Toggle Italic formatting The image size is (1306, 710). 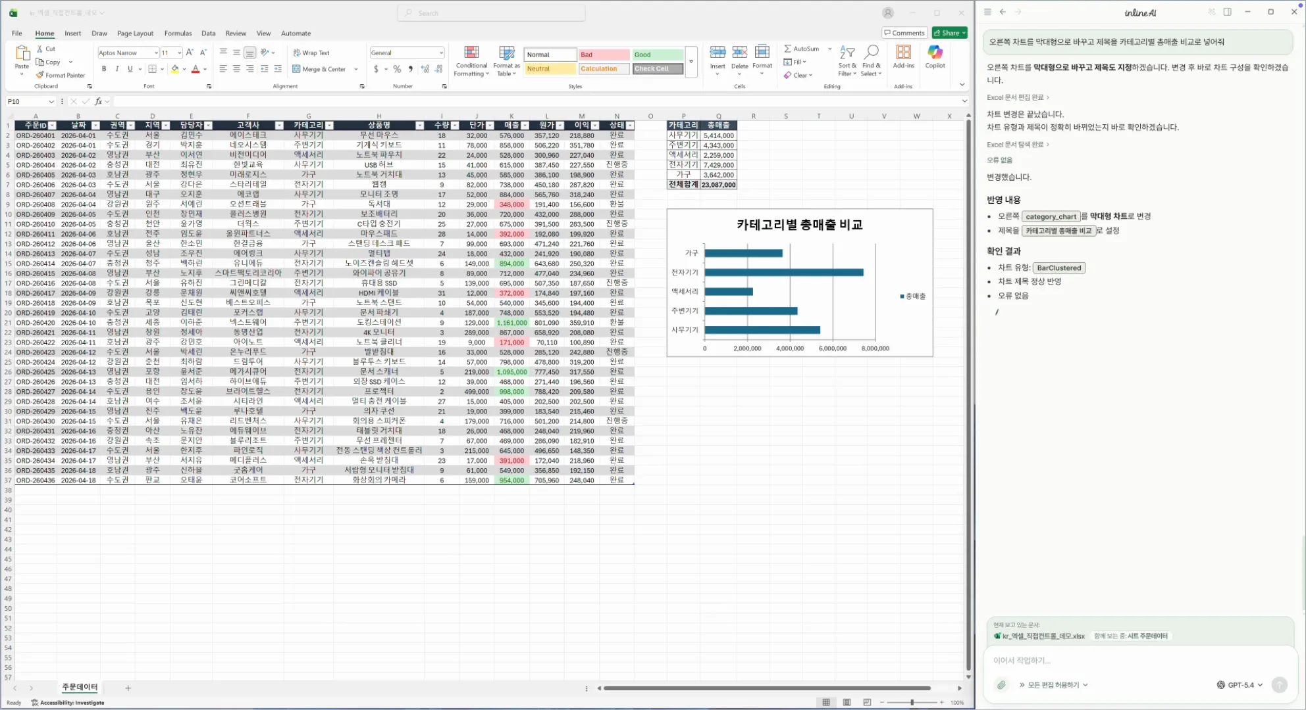coord(117,69)
